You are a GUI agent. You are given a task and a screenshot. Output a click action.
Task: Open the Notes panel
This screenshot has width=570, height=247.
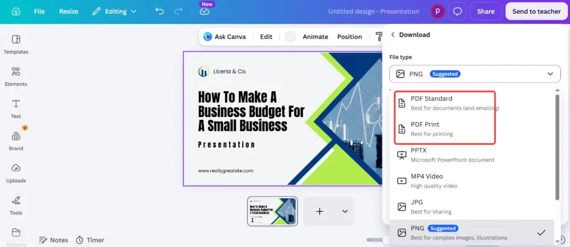tap(54, 240)
